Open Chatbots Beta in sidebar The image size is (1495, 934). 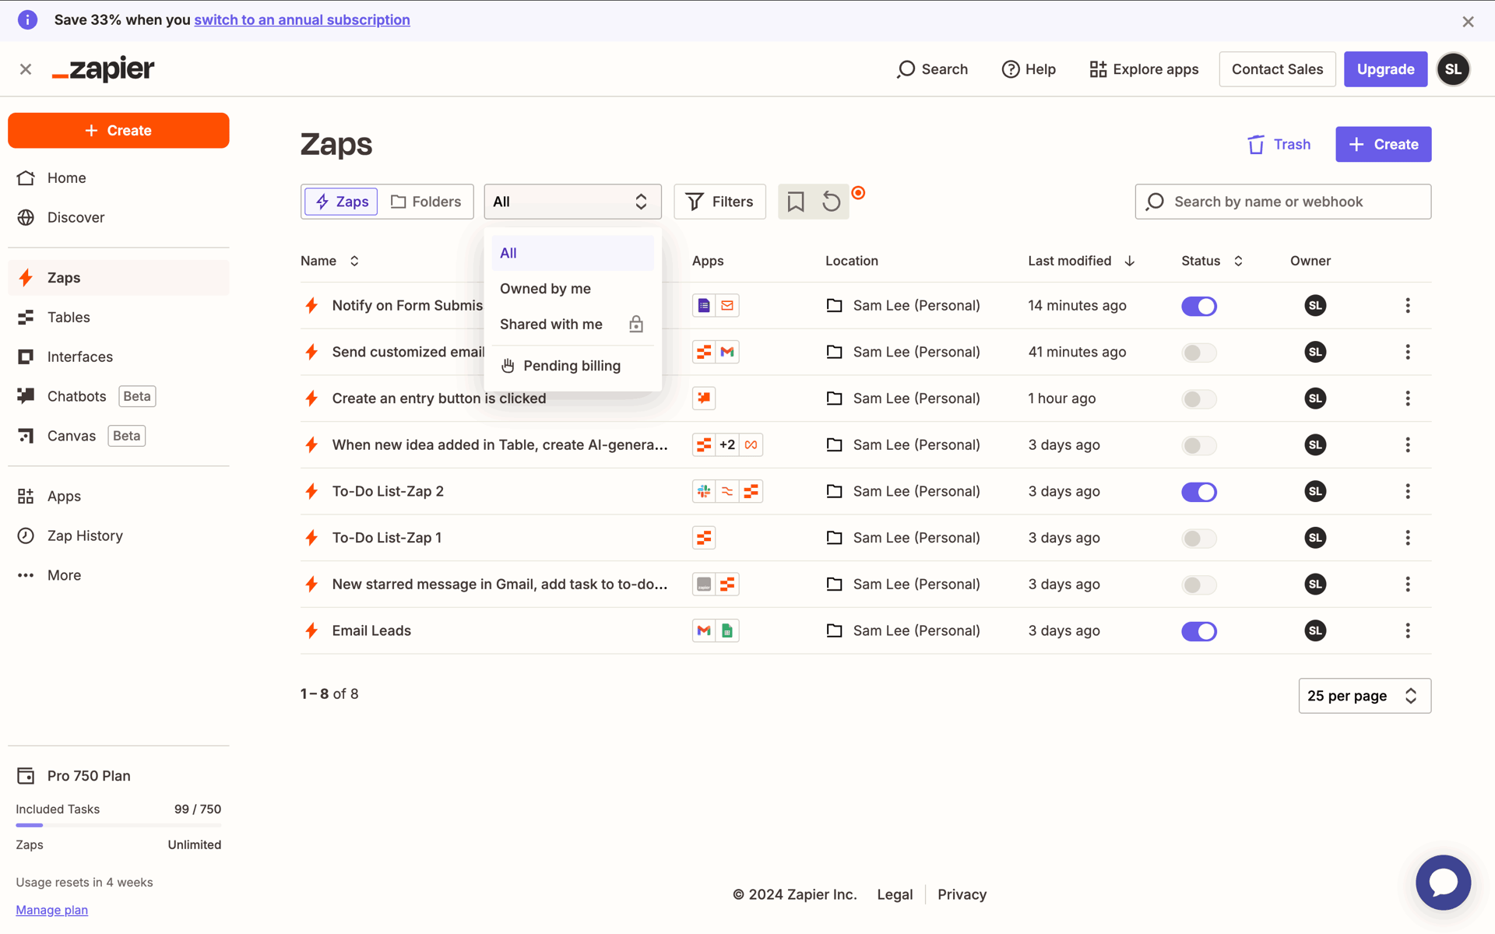pyautogui.click(x=118, y=396)
